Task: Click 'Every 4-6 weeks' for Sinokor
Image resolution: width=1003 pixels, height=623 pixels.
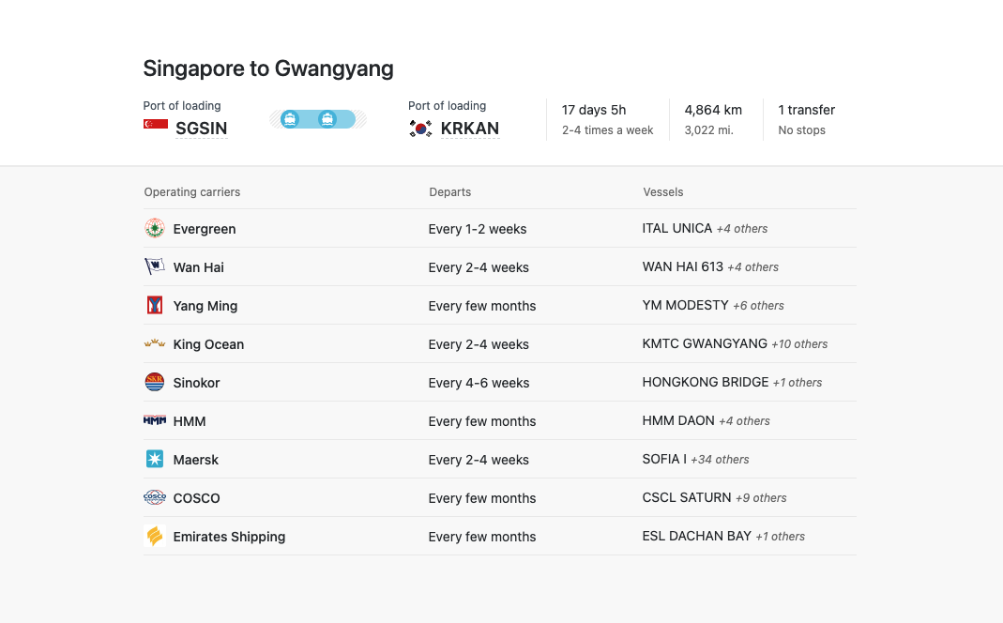Action: (479, 383)
